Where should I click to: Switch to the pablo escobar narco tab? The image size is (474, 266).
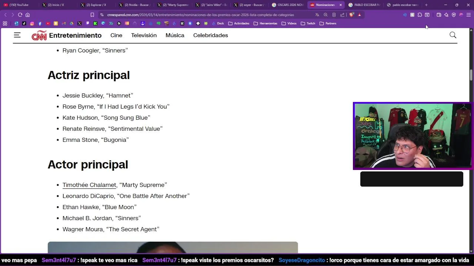point(403,5)
